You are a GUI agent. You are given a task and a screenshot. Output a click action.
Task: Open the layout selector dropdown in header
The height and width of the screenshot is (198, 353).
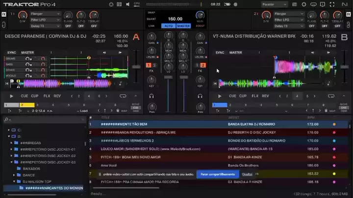(276, 4)
